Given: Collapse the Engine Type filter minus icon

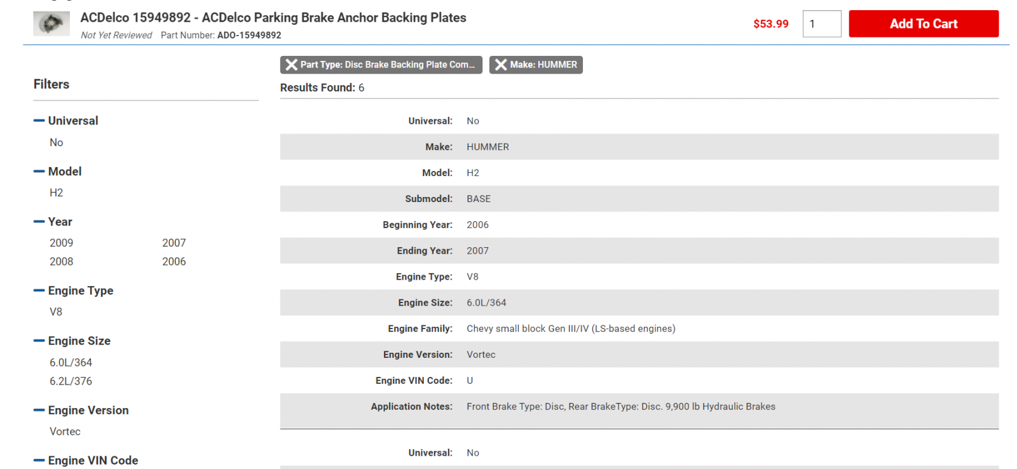Looking at the screenshot, I should coord(39,290).
